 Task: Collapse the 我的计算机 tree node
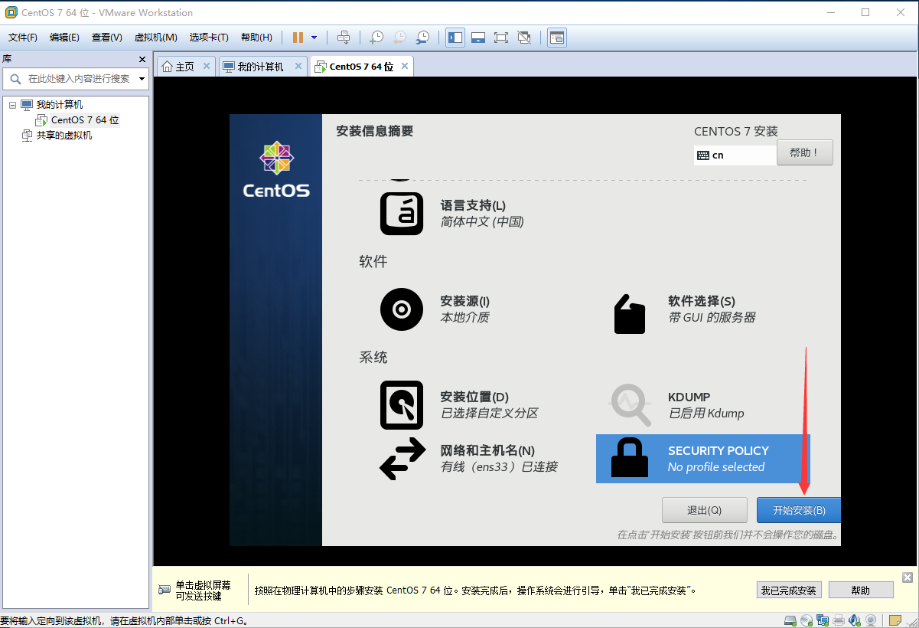pos(12,105)
